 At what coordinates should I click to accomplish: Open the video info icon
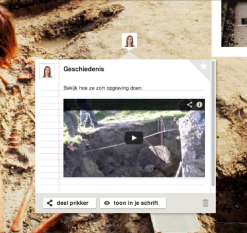[x=199, y=104]
